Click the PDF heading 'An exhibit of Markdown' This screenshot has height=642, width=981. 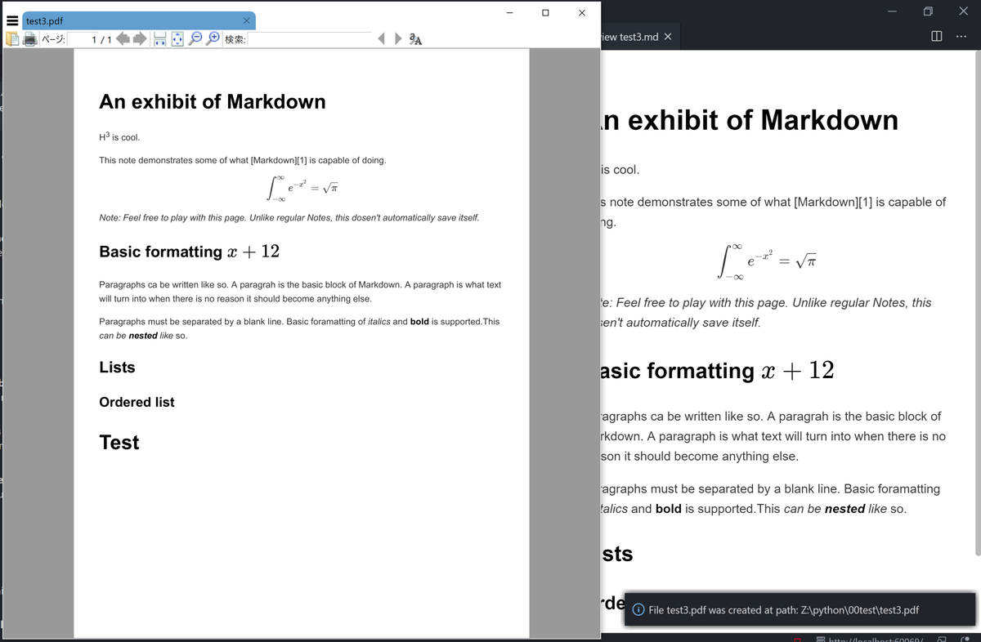(x=213, y=102)
